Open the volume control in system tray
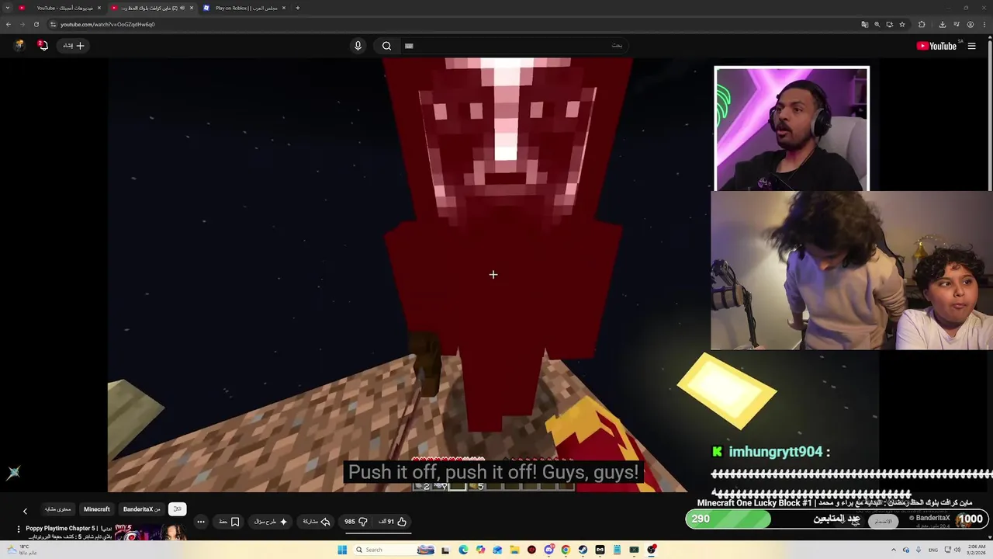 957,550
